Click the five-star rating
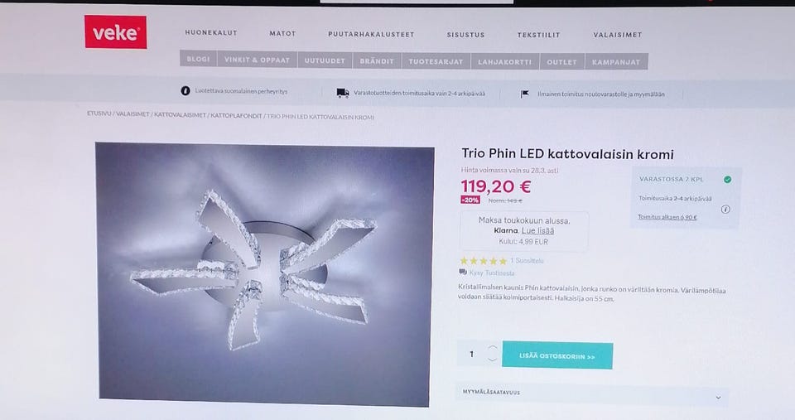 [483, 261]
